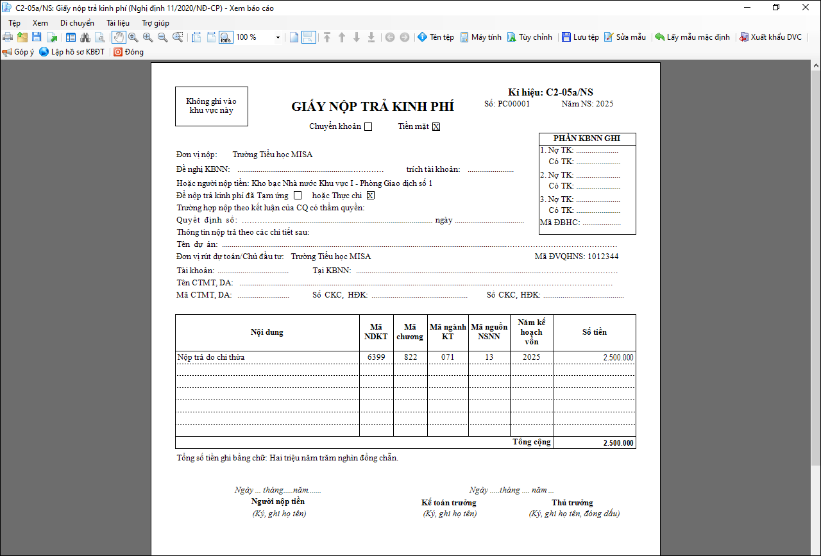821x556 pixels.
Task: Click the Tiền mặt checkbox
Action: tap(436, 127)
